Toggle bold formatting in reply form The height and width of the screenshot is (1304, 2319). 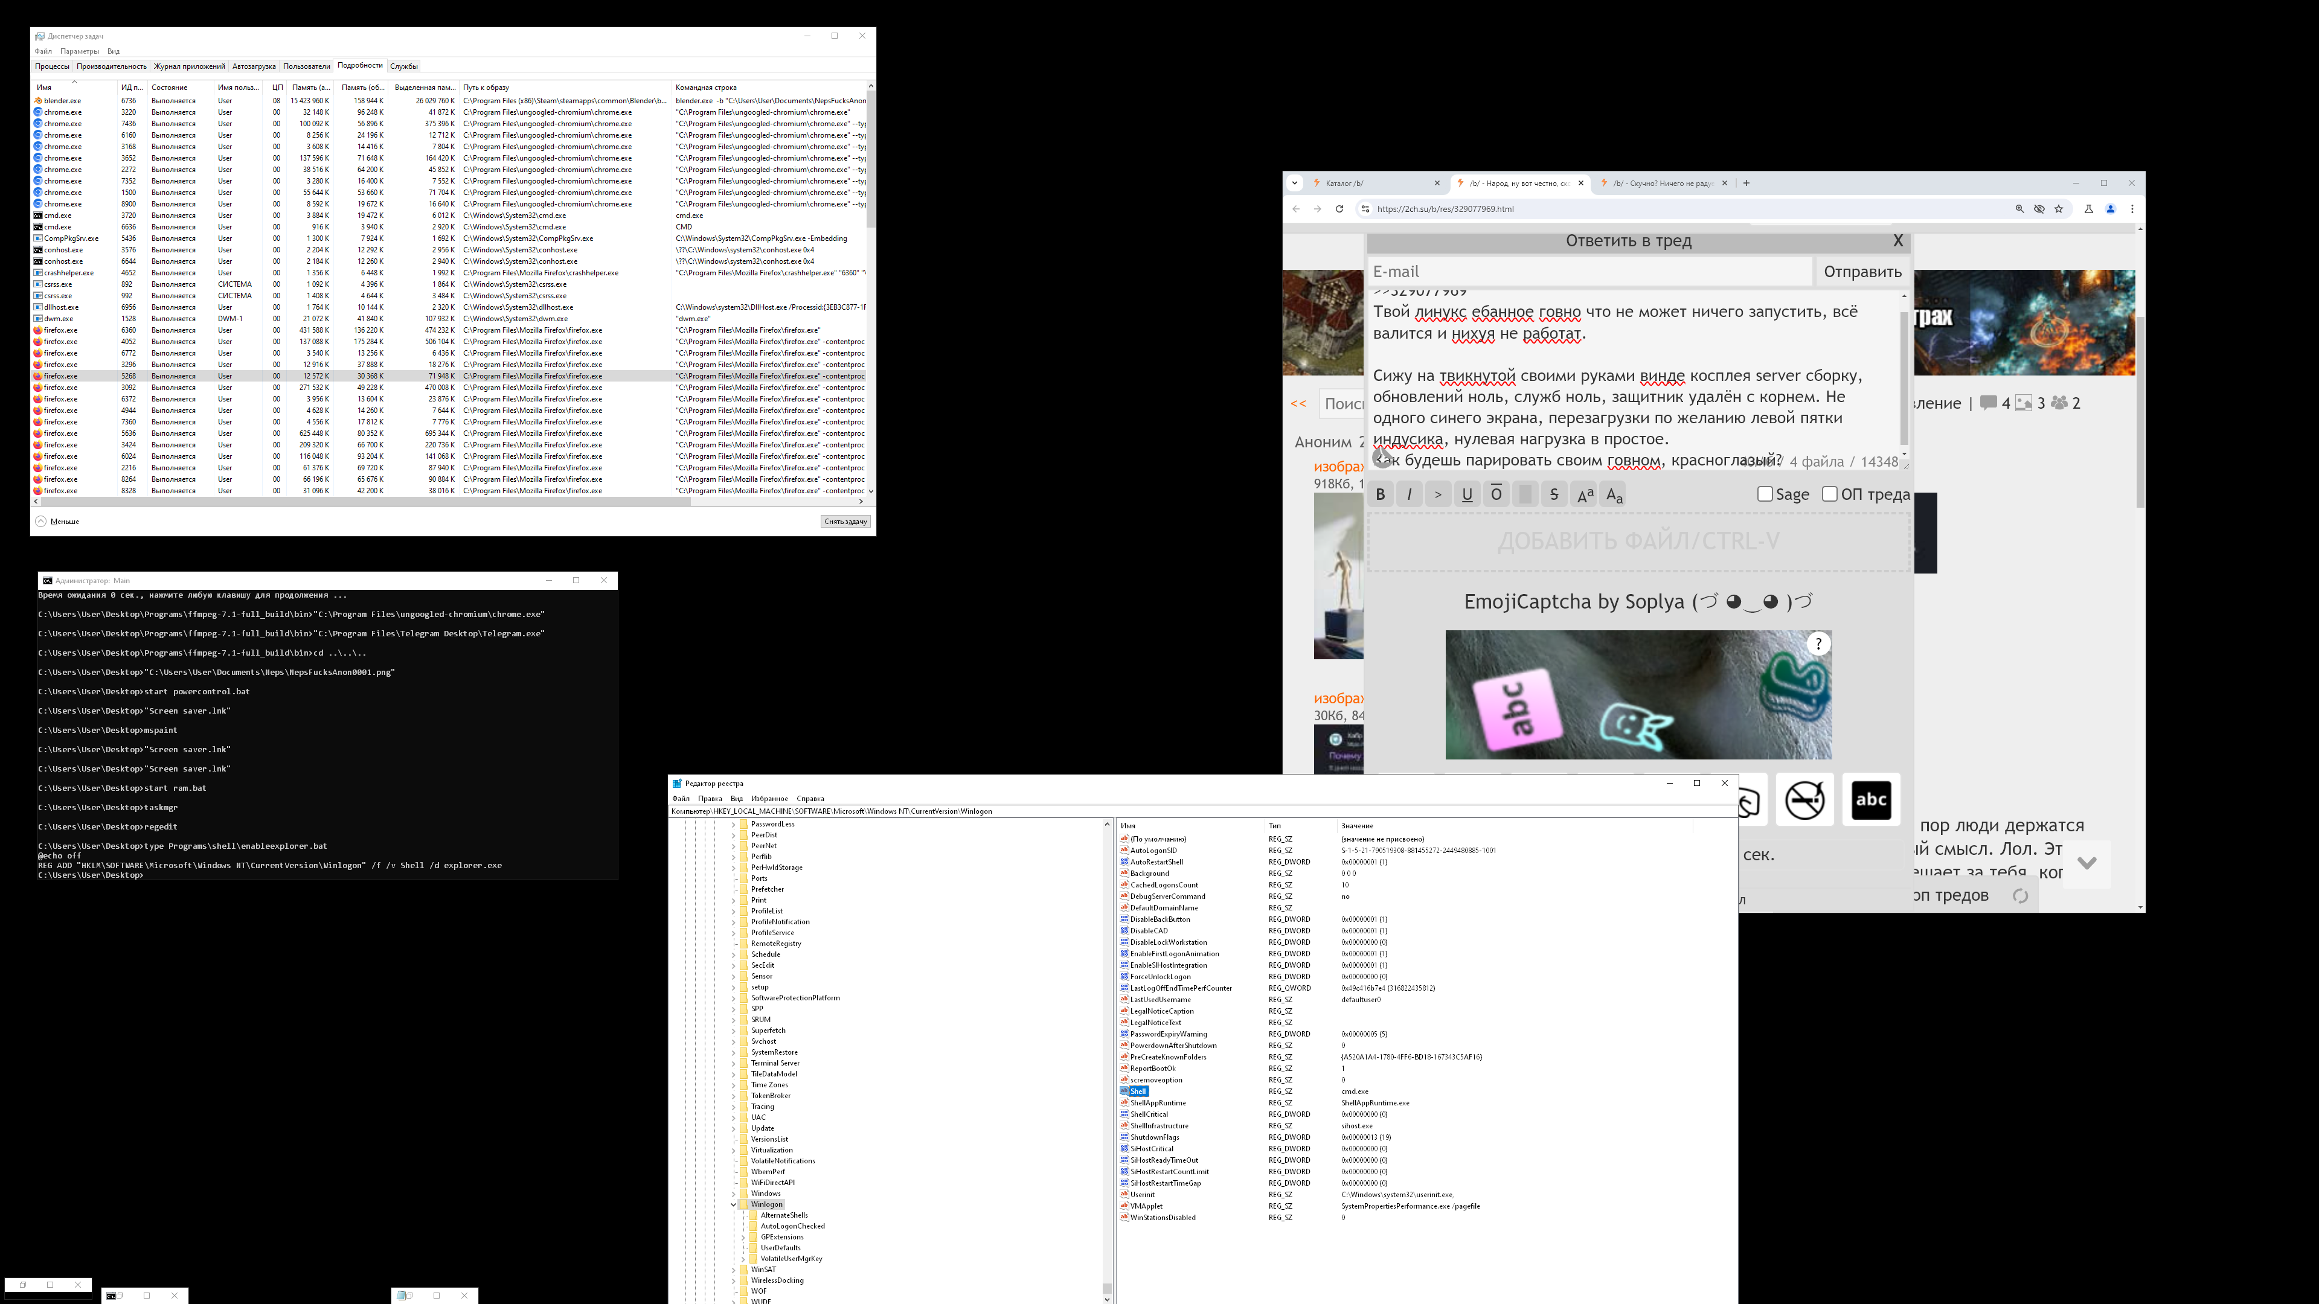(1380, 494)
